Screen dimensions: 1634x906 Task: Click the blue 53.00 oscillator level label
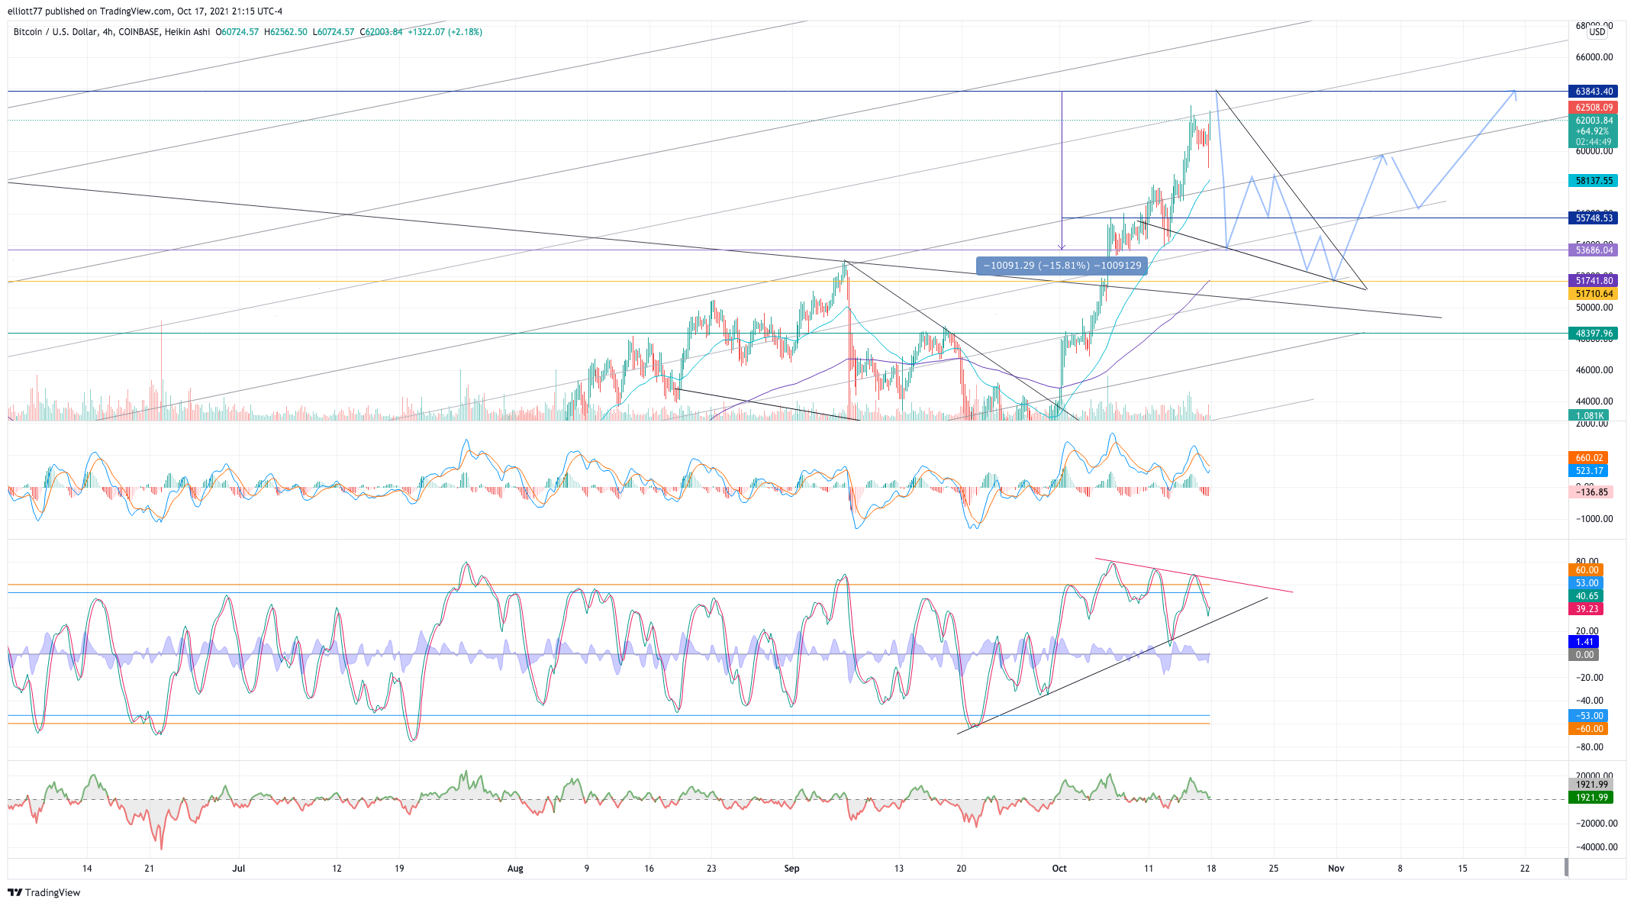click(x=1586, y=583)
